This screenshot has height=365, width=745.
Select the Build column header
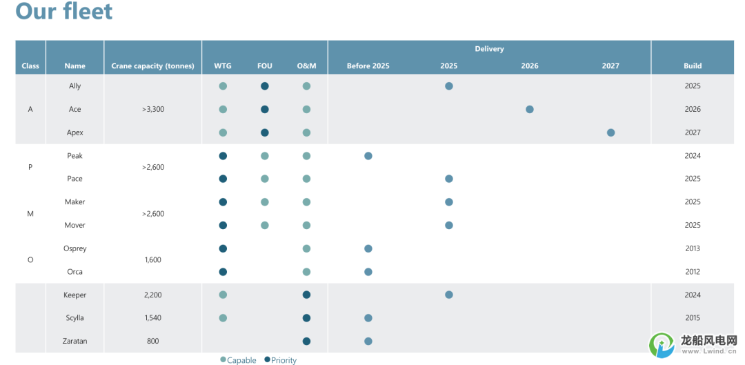tap(693, 66)
